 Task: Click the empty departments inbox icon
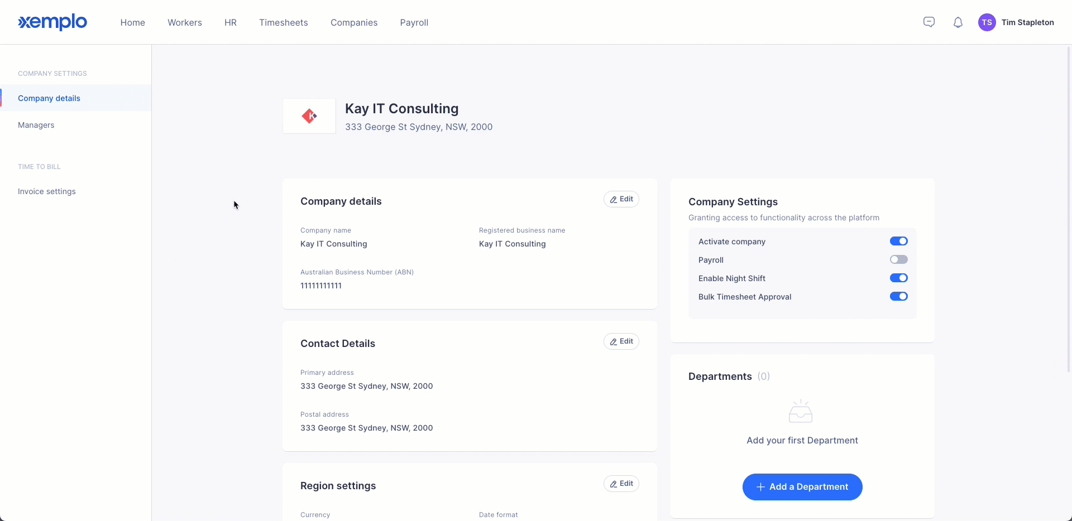point(801,411)
